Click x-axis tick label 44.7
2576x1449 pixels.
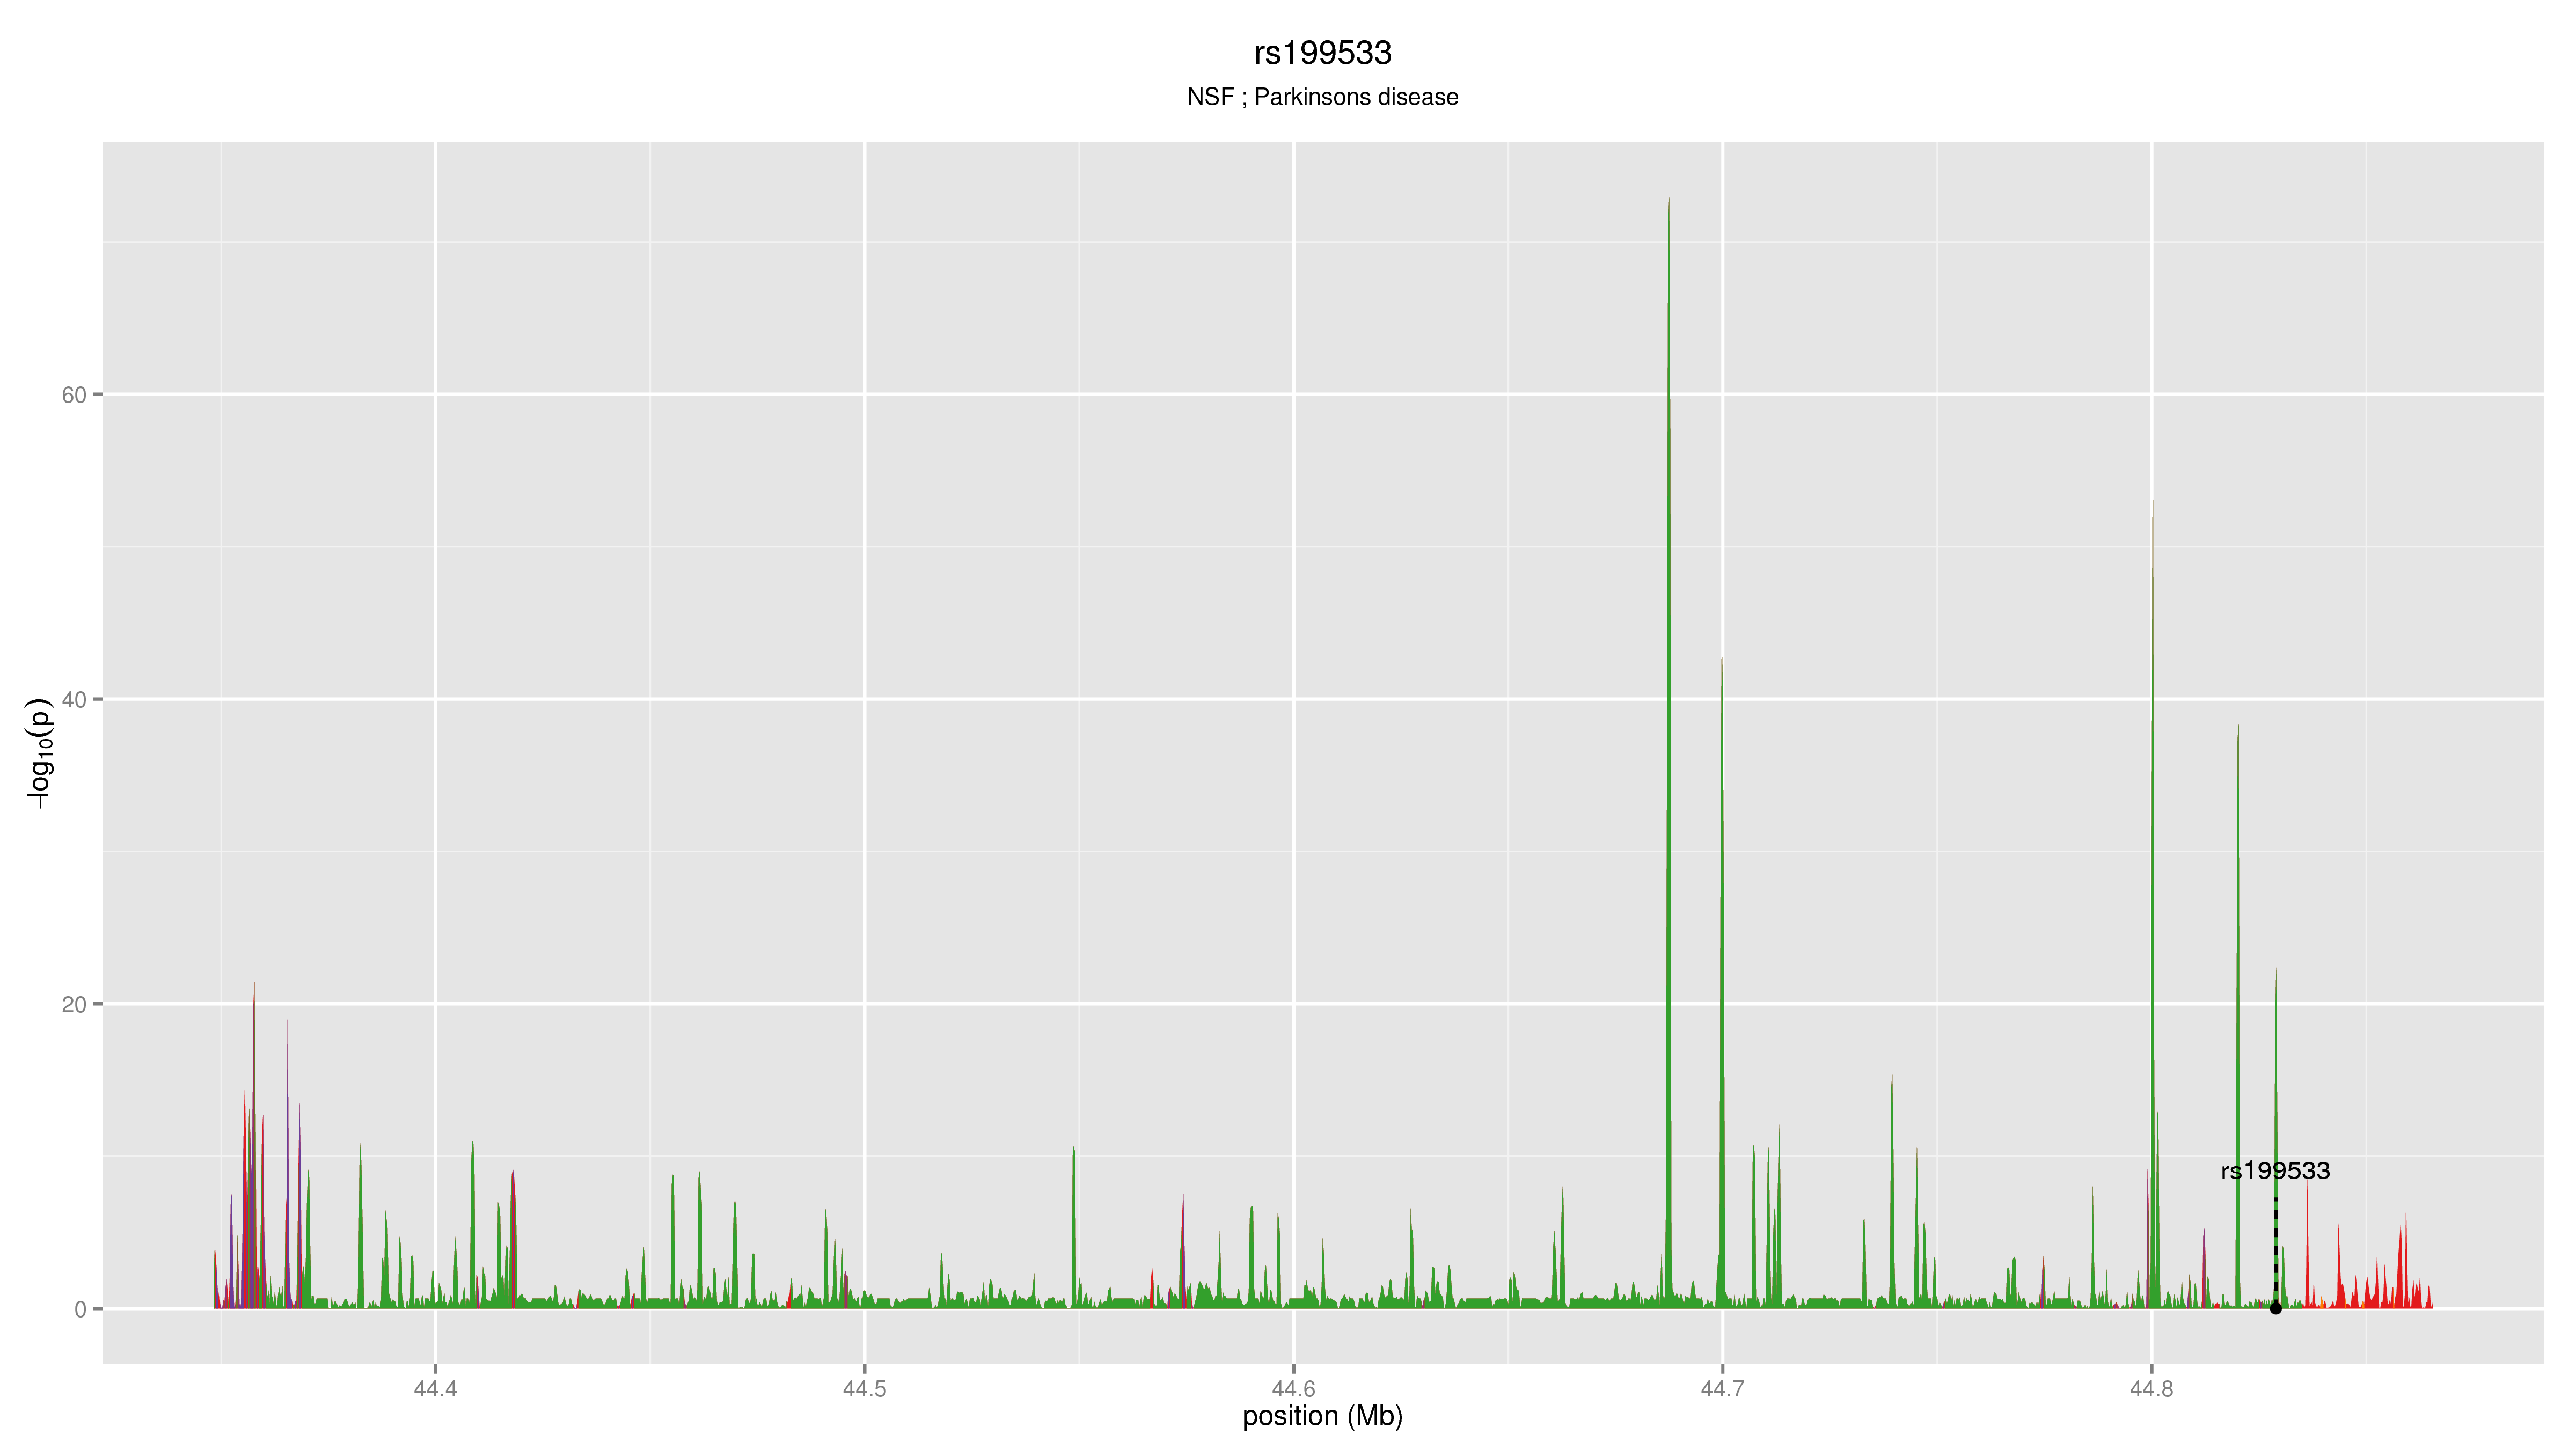[x=1722, y=1388]
